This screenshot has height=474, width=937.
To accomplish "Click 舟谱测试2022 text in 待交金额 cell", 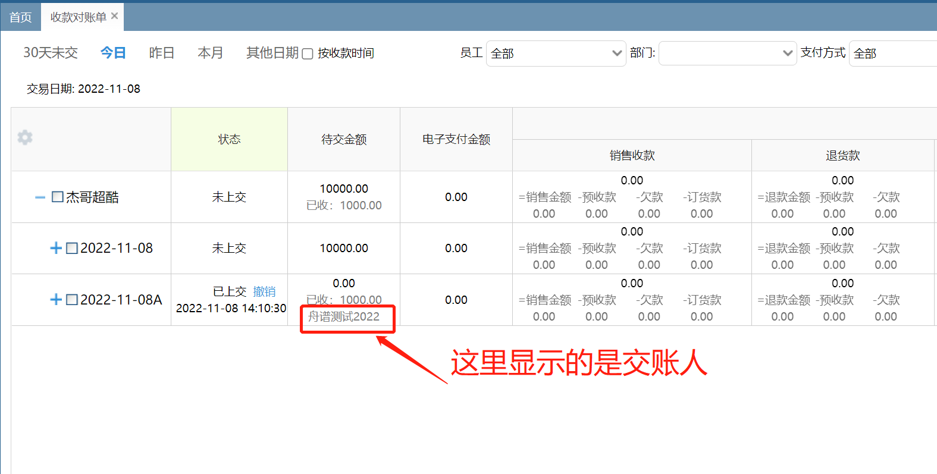I will 344,316.
